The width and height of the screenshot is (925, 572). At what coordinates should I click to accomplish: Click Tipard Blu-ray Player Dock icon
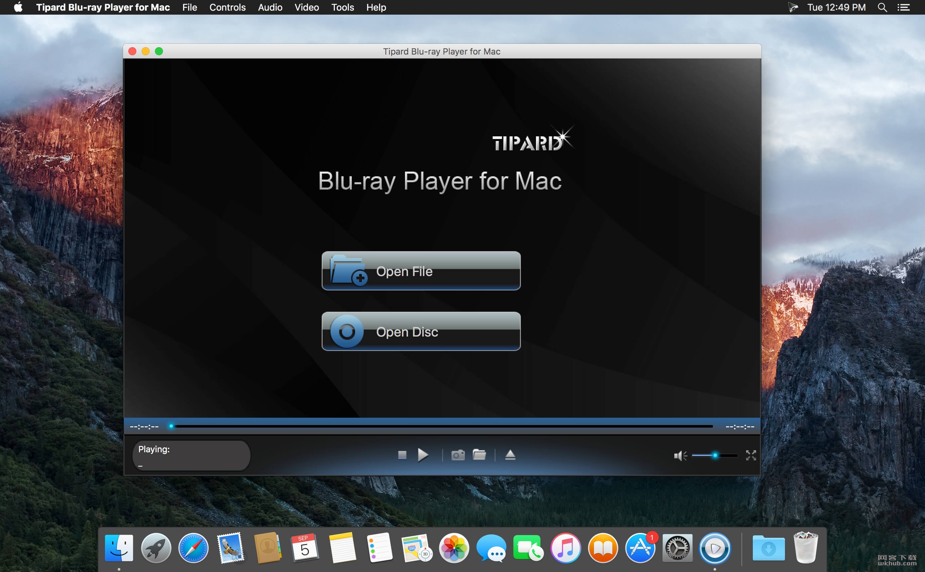pos(714,548)
